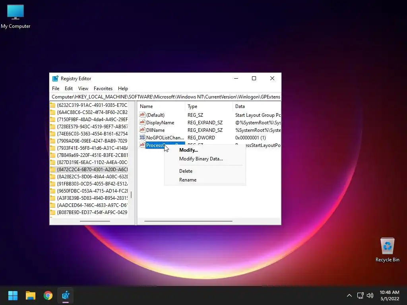Select the DisplayName value icon
This screenshot has height=305, width=407.
click(x=142, y=122)
